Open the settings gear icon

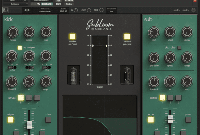point(193,10)
